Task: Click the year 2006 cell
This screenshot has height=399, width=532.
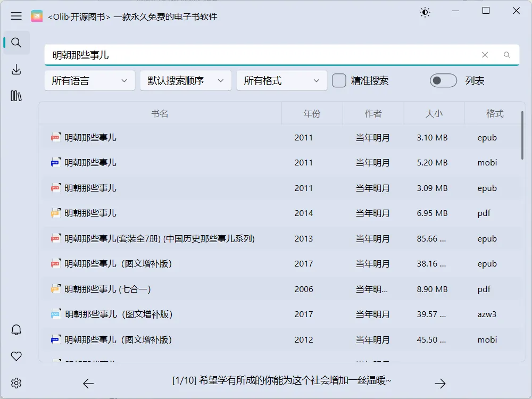Action: pyautogui.click(x=304, y=289)
